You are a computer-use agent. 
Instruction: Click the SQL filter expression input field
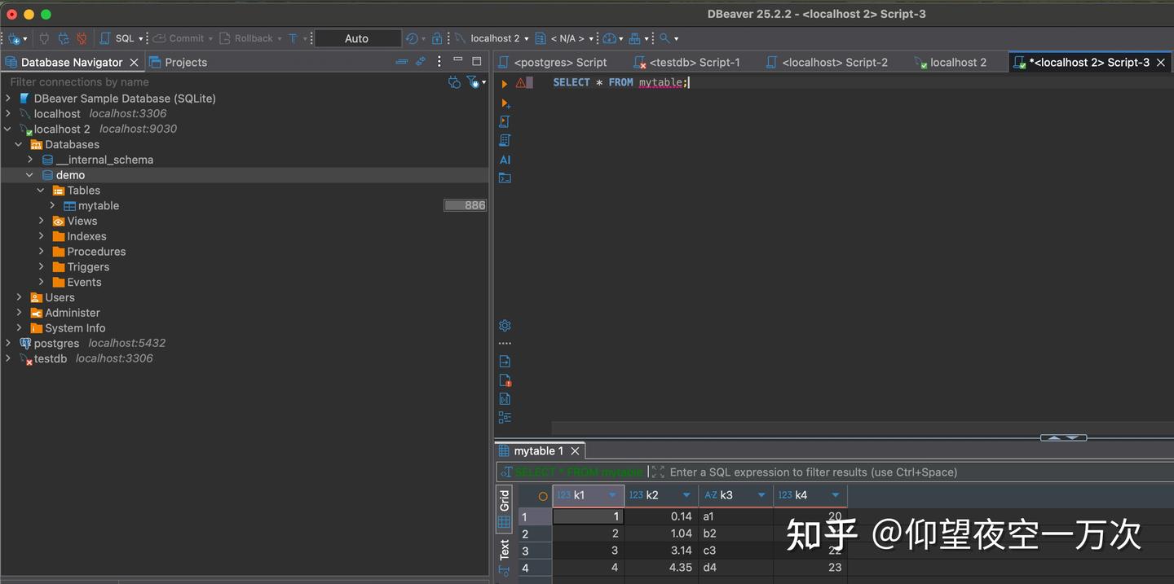(913, 472)
